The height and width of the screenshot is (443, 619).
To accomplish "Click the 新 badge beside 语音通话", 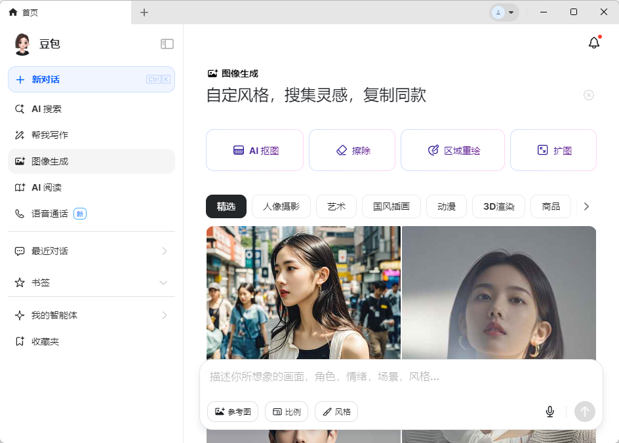I will pyautogui.click(x=80, y=214).
